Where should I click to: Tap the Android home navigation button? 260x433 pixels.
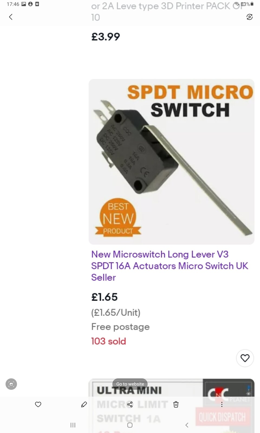pos(130,425)
